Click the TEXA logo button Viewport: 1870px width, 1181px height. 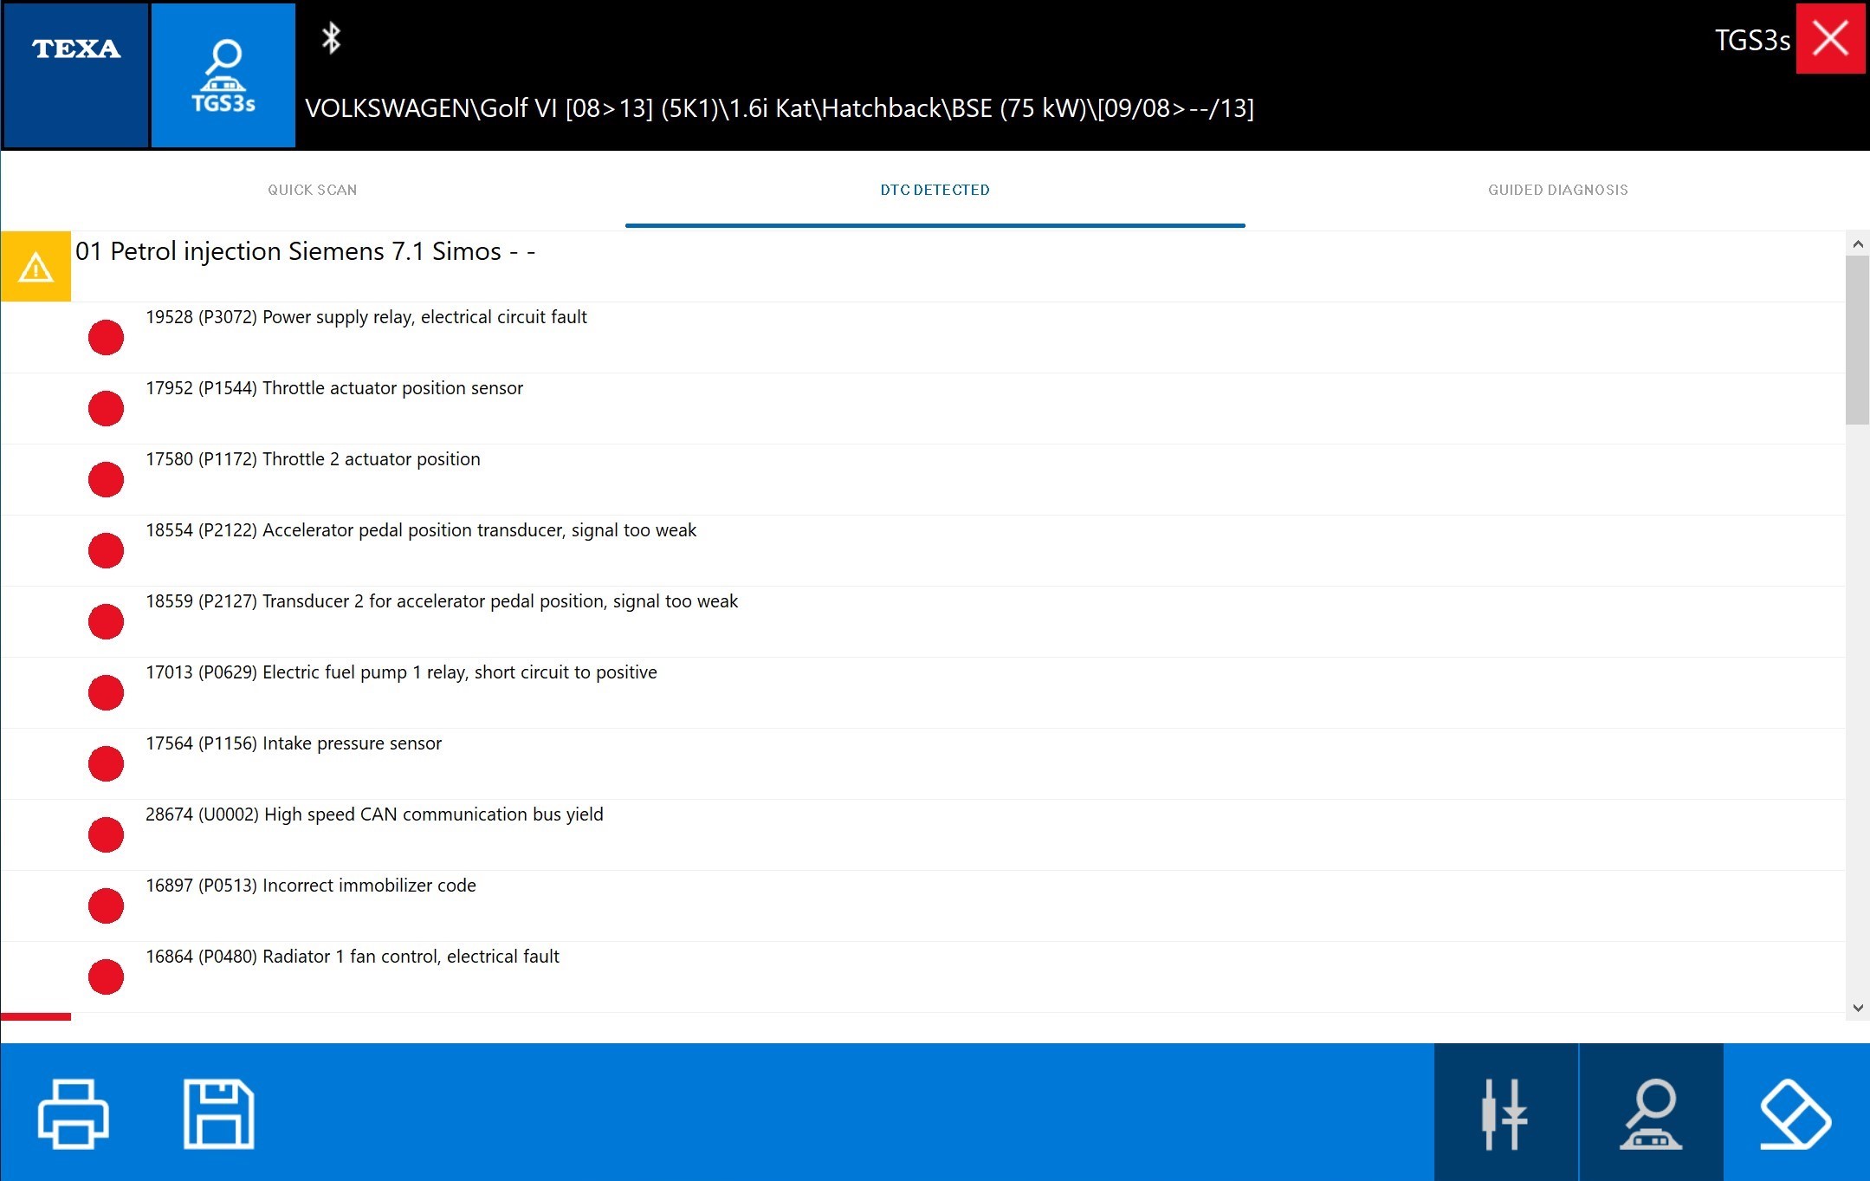75,75
